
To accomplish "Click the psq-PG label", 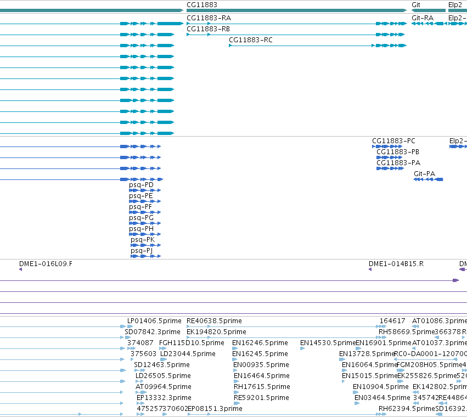I will (141, 218).
